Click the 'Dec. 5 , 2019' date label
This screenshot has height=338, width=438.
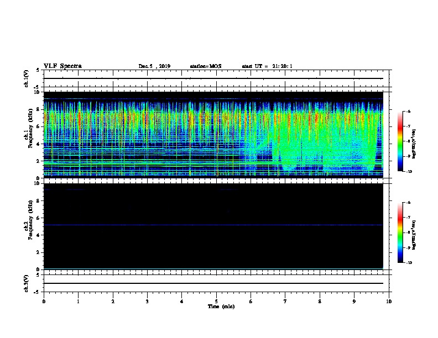pos(154,66)
